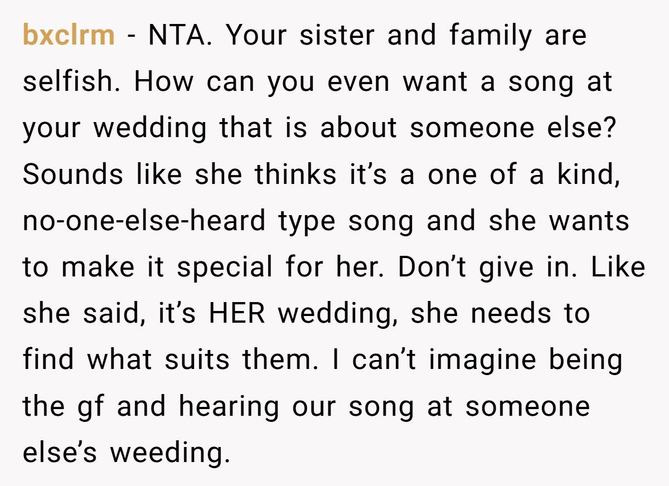
Task: Click the hyphenated phrase "no-one-else-heard"
Action: 144,221
